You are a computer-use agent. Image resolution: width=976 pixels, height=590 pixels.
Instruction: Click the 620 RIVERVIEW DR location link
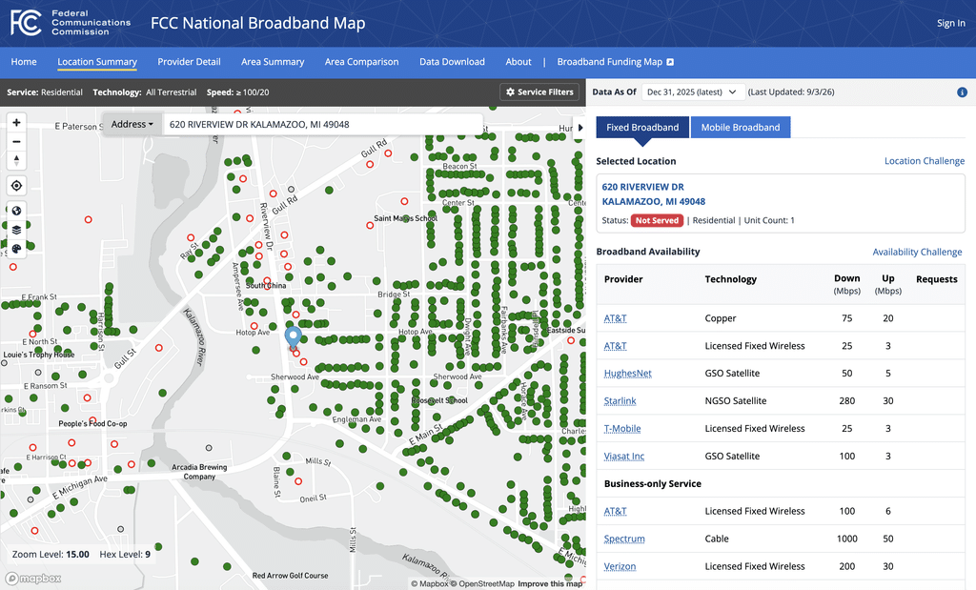click(x=654, y=194)
